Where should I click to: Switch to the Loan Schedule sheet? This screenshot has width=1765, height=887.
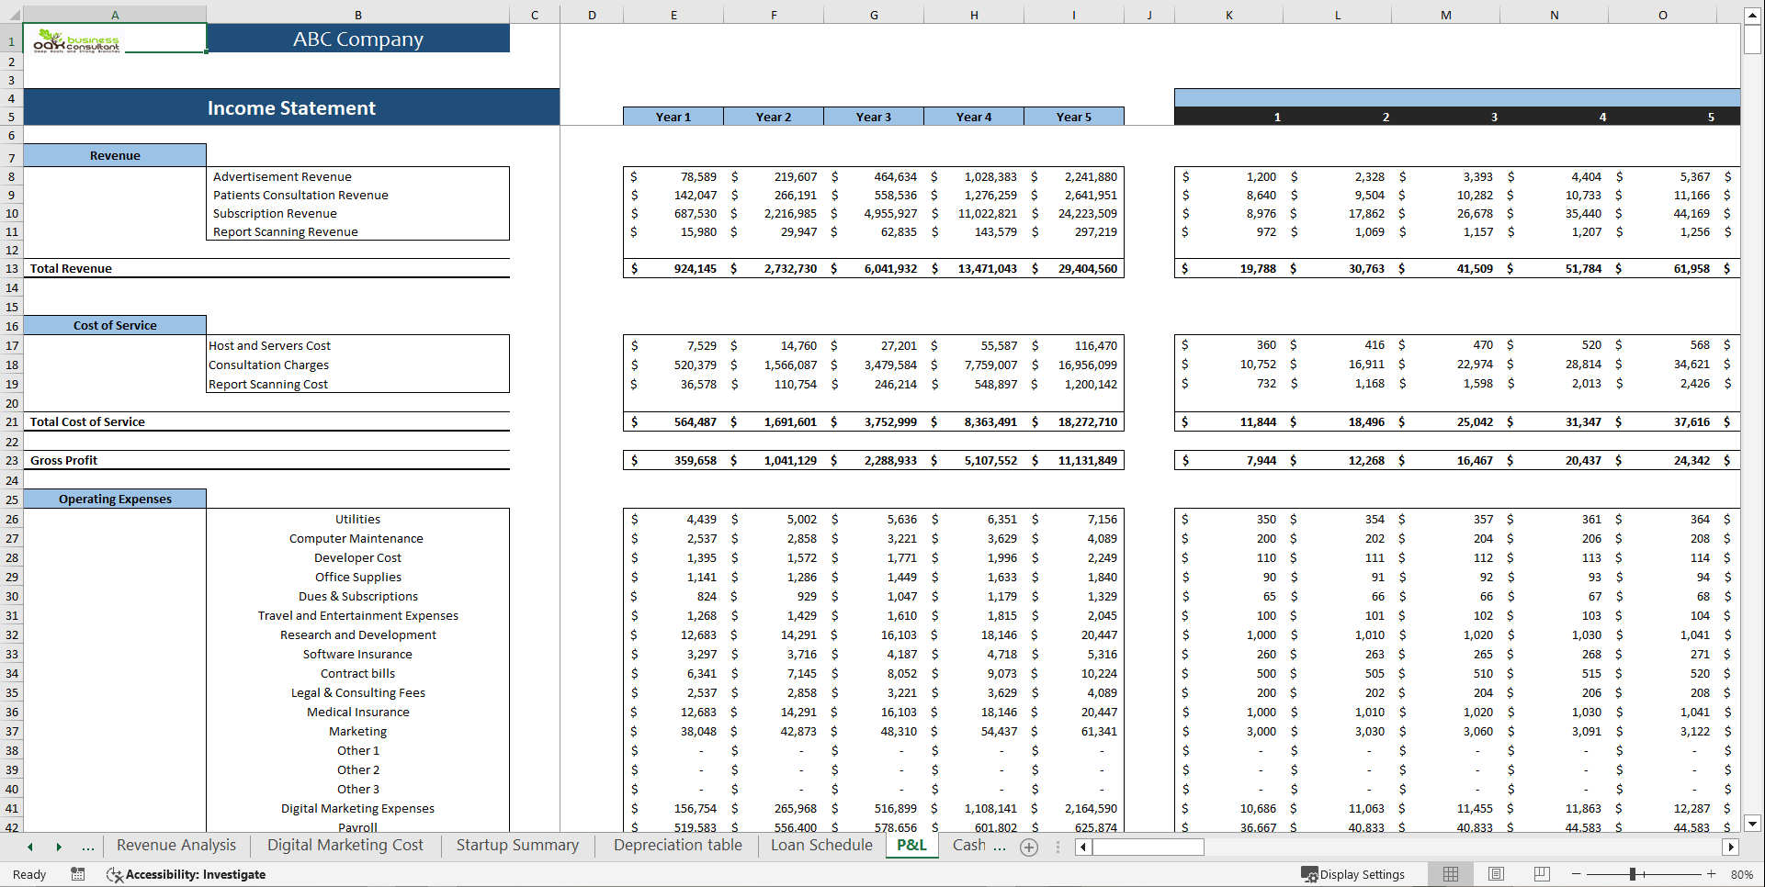click(x=820, y=845)
